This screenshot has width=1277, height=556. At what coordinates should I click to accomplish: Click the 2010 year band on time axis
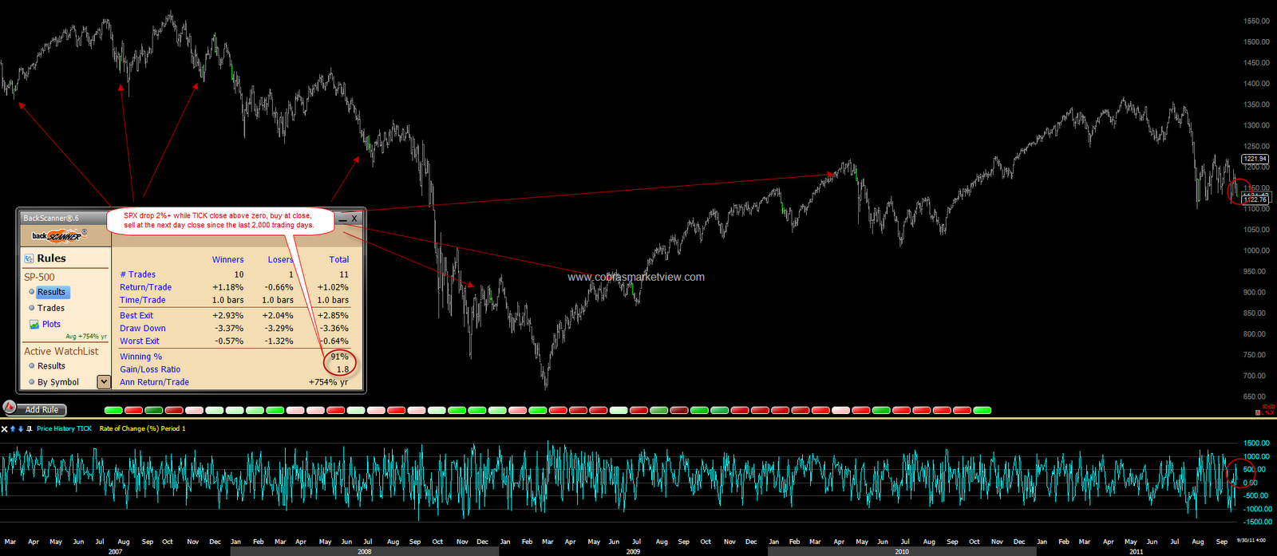901,551
